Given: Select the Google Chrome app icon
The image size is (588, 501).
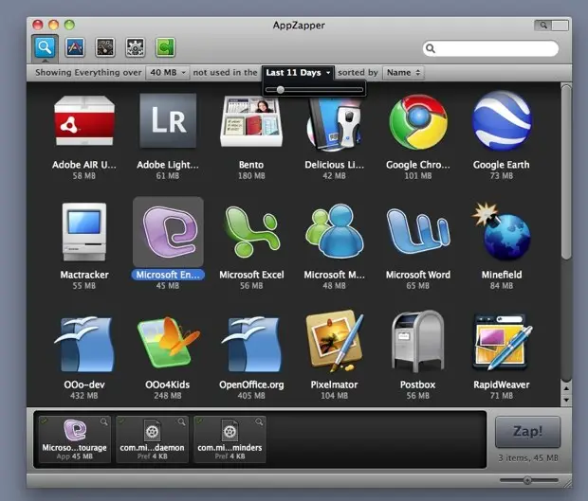Looking at the screenshot, I should tap(418, 121).
